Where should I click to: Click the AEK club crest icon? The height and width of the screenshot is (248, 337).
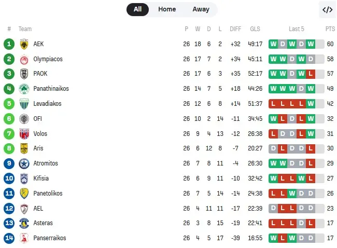pyautogui.click(x=24, y=44)
